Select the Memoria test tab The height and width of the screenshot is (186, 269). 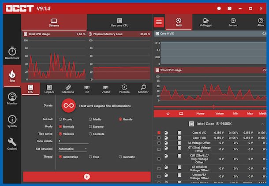(x=68, y=89)
